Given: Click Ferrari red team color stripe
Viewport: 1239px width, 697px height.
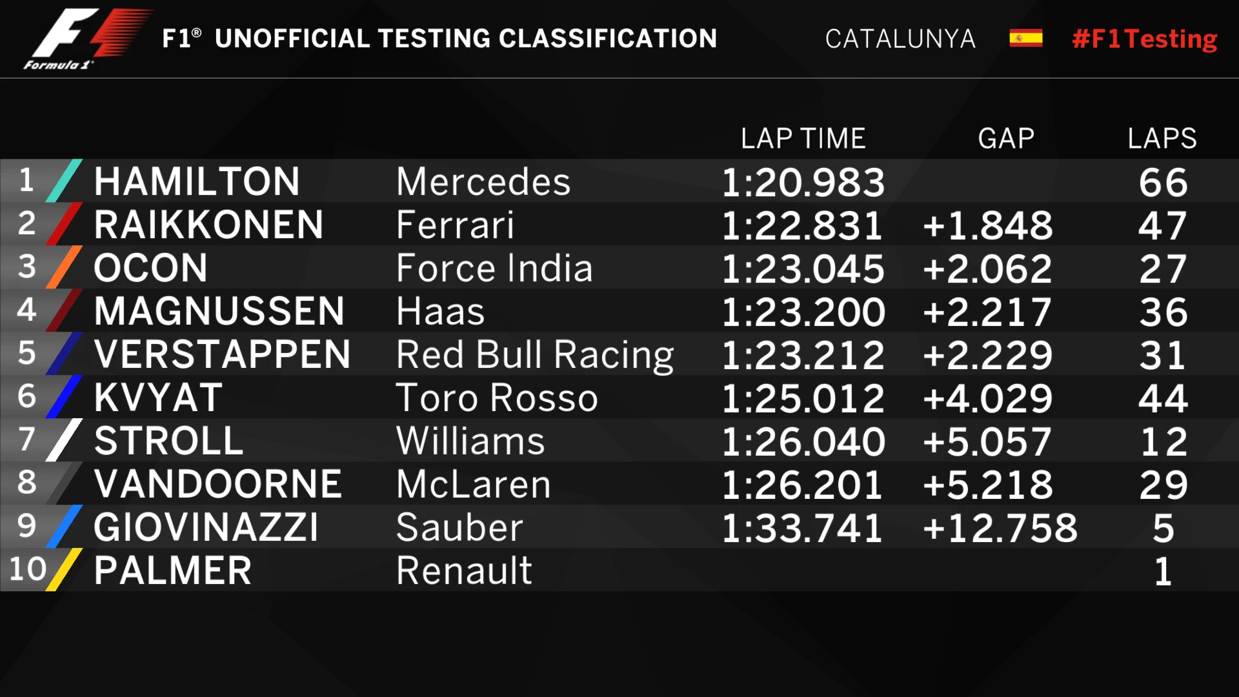Looking at the screenshot, I should (x=65, y=224).
